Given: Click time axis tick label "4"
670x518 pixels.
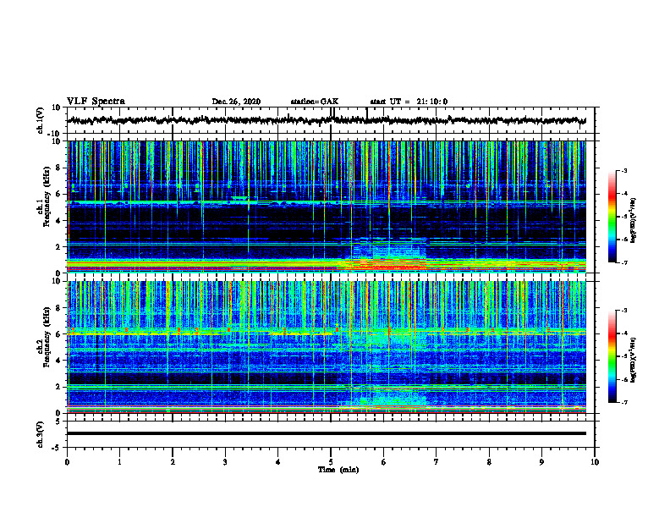Looking at the screenshot, I should 278,462.
